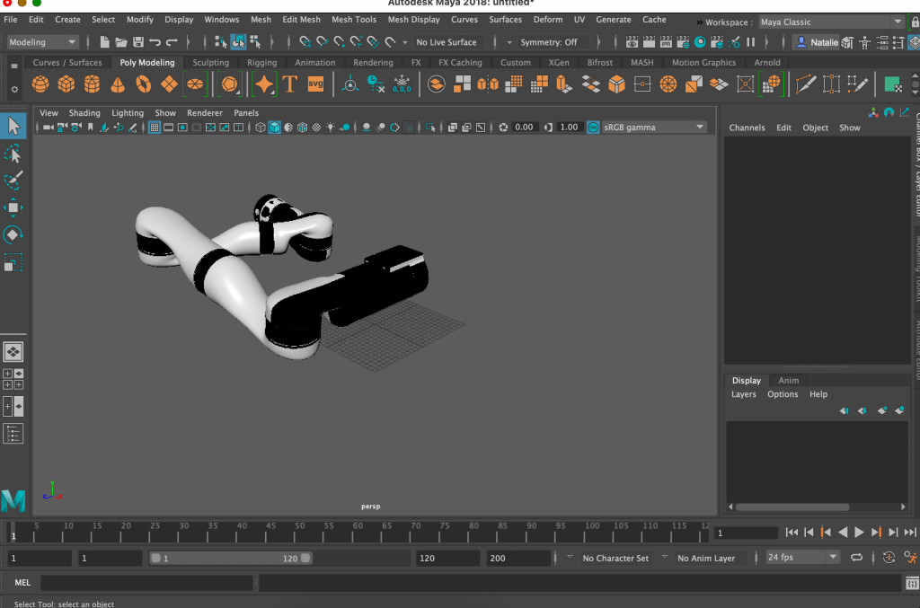Open the Modeling menu set dropdown
The height and width of the screenshot is (608, 920).
(43, 42)
